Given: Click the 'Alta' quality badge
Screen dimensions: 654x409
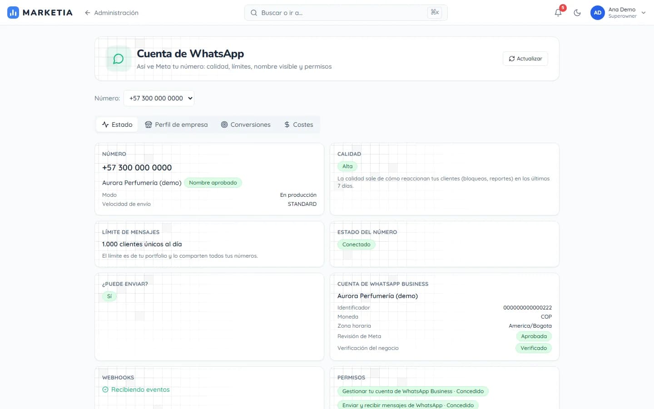Looking at the screenshot, I should click(347, 166).
